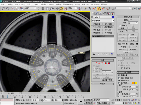
Task: Select the Vertex sub-object level icon
Action: click(x=96, y=63)
